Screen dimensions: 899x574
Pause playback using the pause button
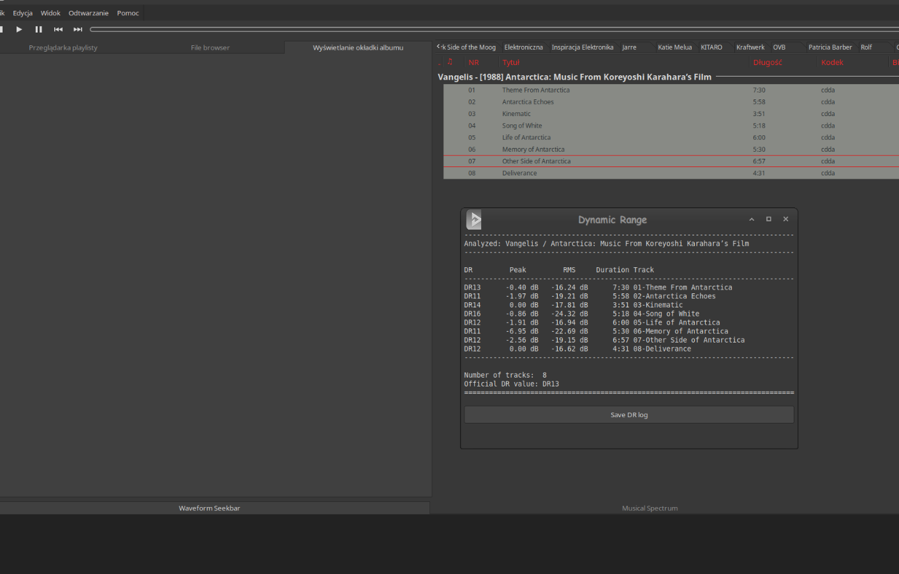click(x=38, y=29)
